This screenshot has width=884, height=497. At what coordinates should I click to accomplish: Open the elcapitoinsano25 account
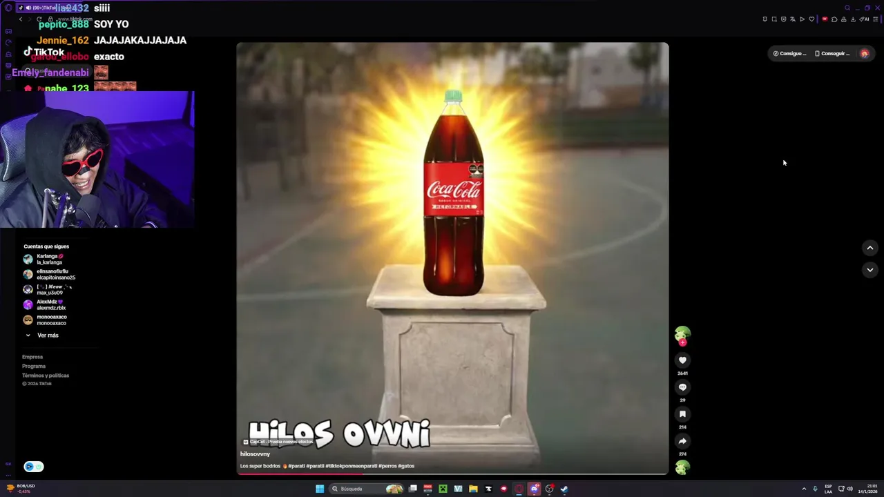click(49, 274)
